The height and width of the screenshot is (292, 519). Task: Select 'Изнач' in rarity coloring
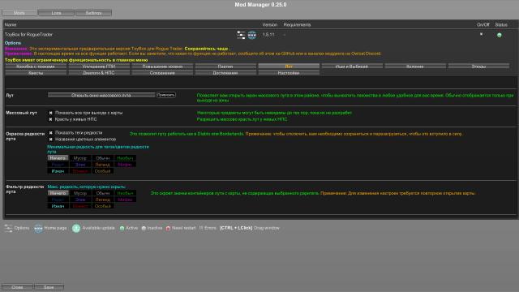coord(58,171)
